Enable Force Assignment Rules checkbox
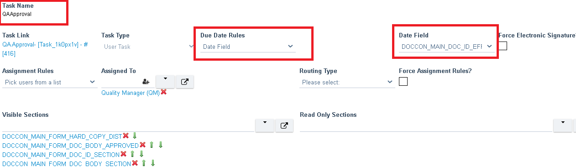The image size is (576, 167). tap(403, 82)
